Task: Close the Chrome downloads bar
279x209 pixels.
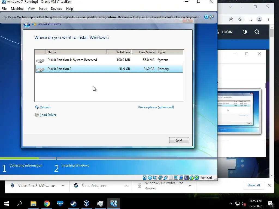Action: point(269,185)
